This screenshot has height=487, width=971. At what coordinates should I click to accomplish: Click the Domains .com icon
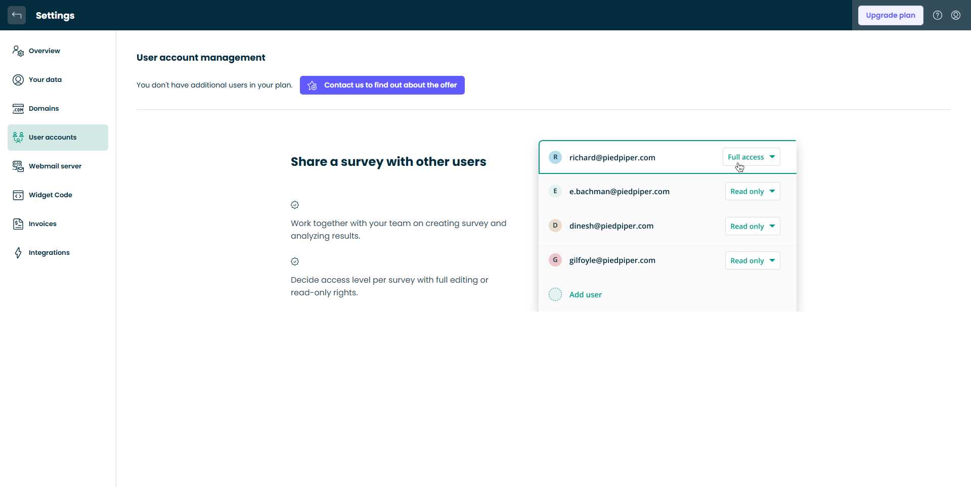18,109
